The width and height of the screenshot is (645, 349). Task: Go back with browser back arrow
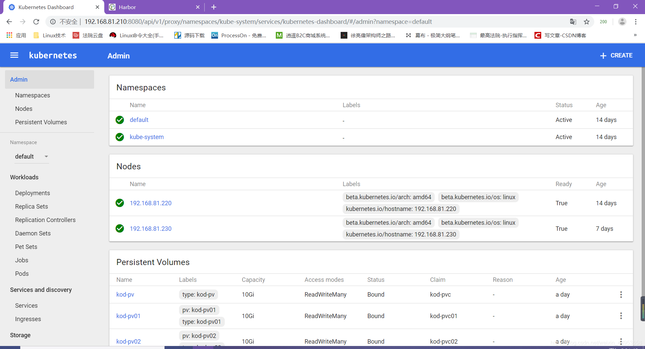tap(9, 22)
